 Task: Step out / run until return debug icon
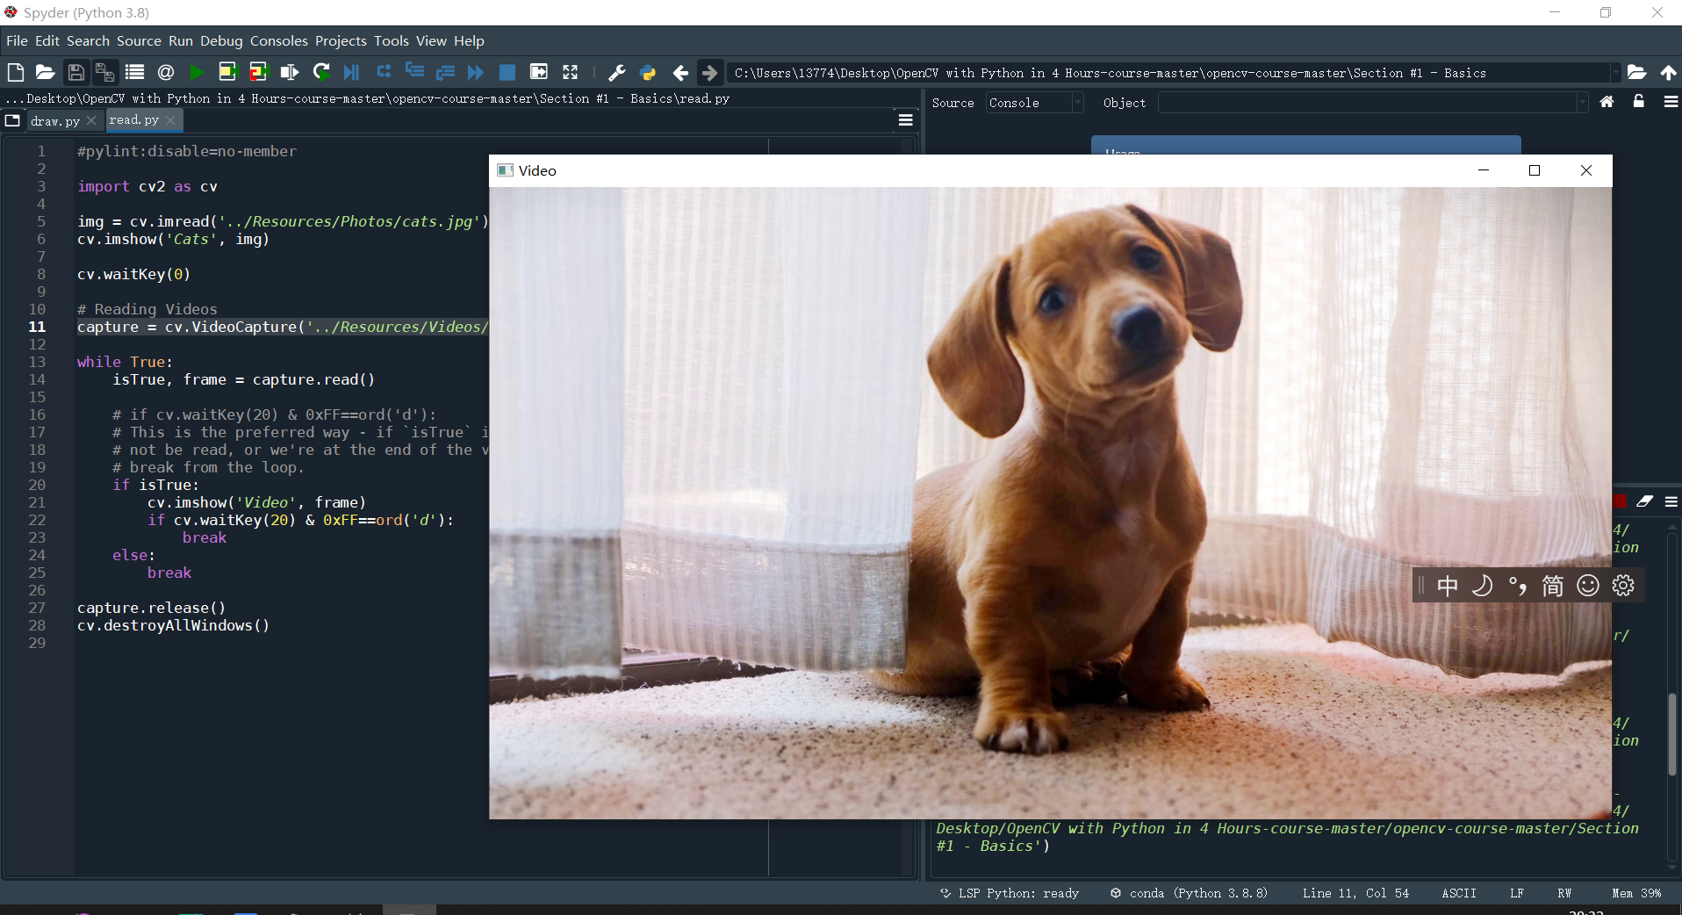445,72
